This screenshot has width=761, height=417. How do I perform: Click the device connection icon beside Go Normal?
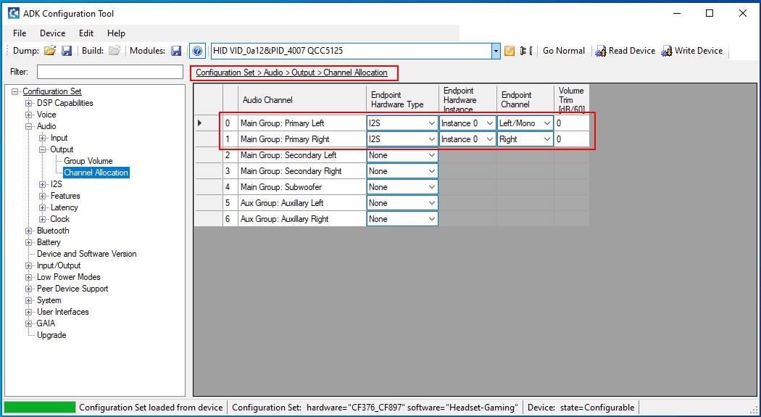526,51
